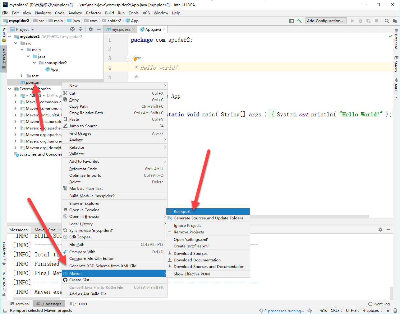Viewport: 400px width, 314px height.
Task: Click Collapse All icon in Project panel
Action: pyautogui.click(x=80, y=29)
